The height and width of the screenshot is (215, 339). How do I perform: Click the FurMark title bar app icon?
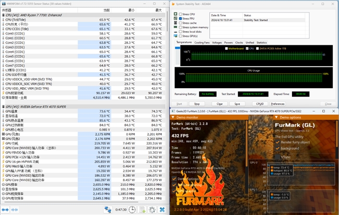pos(173,111)
